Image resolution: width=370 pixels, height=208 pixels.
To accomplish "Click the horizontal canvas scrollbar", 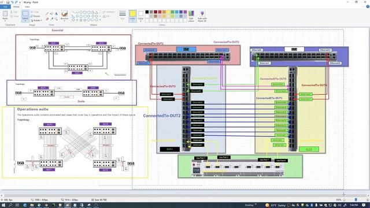I will point(185,195).
